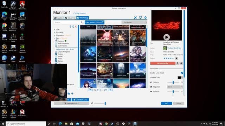Click the search magnifier icon

(82, 22)
